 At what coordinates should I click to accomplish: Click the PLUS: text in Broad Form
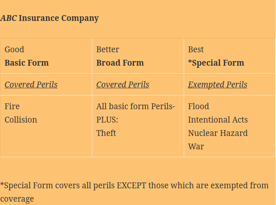pyautogui.click(x=107, y=120)
